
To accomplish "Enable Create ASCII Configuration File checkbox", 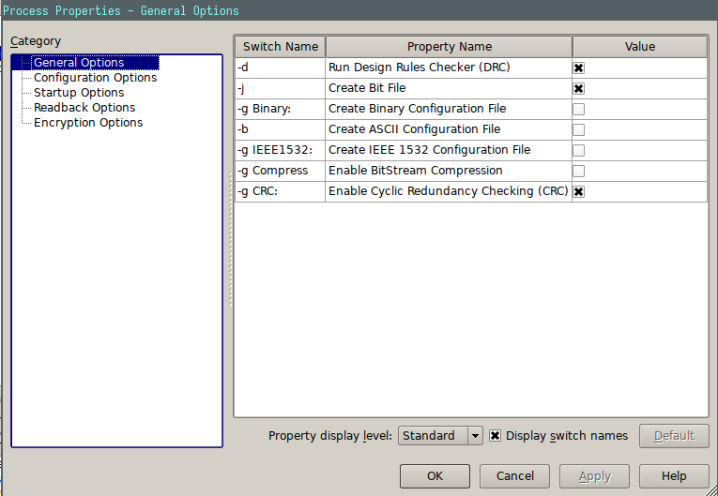I will (x=579, y=130).
